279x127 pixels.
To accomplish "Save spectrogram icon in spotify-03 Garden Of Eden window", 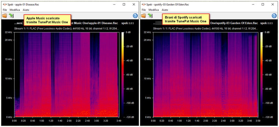I will click(150, 16).
